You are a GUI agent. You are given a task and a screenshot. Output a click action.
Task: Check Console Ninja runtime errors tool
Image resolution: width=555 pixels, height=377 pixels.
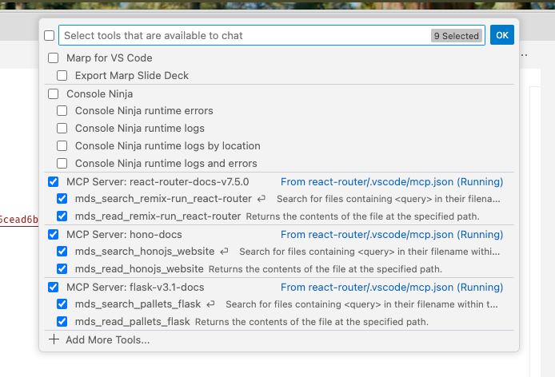(62, 111)
